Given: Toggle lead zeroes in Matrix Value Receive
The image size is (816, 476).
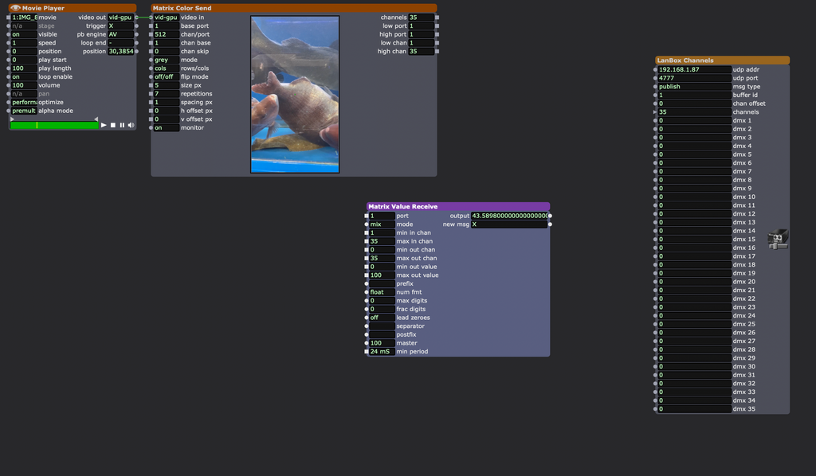Looking at the screenshot, I should 382,318.
